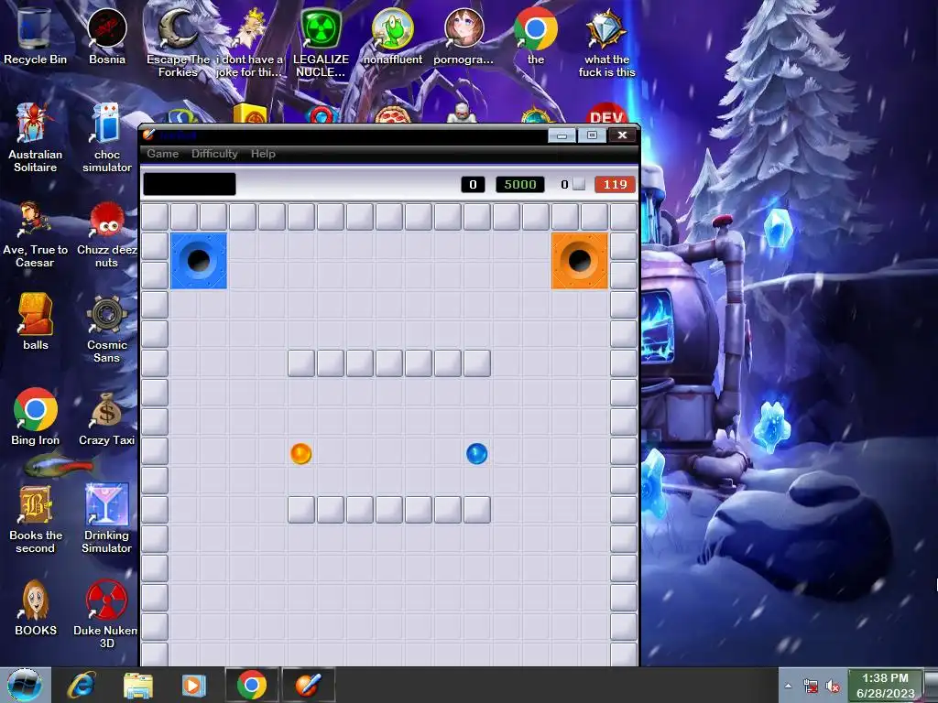938x703 pixels.
Task: Select the Cosmic Sans gear icon
Action: [x=106, y=329]
